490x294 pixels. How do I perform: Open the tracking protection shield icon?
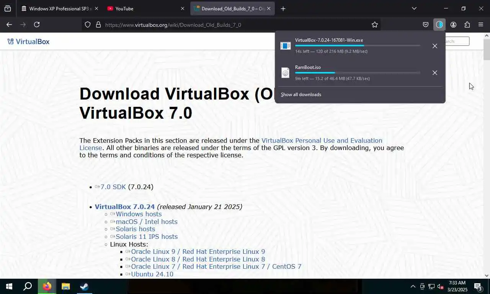(88, 24)
